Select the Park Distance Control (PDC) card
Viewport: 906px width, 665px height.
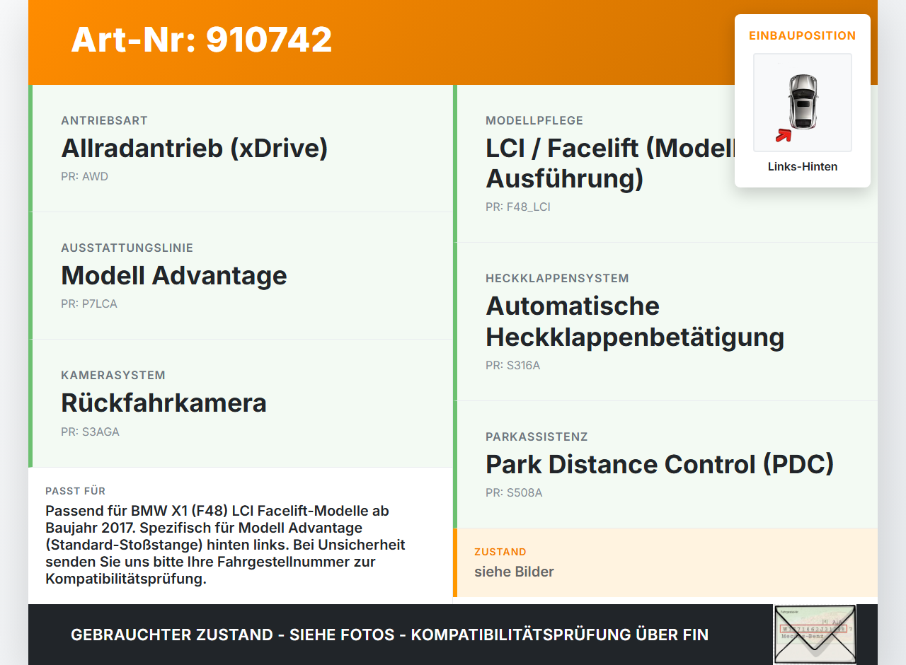(665, 465)
